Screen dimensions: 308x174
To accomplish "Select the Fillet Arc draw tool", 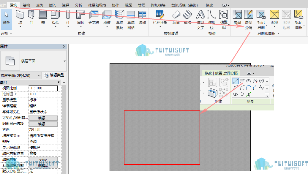I will point(255,88).
